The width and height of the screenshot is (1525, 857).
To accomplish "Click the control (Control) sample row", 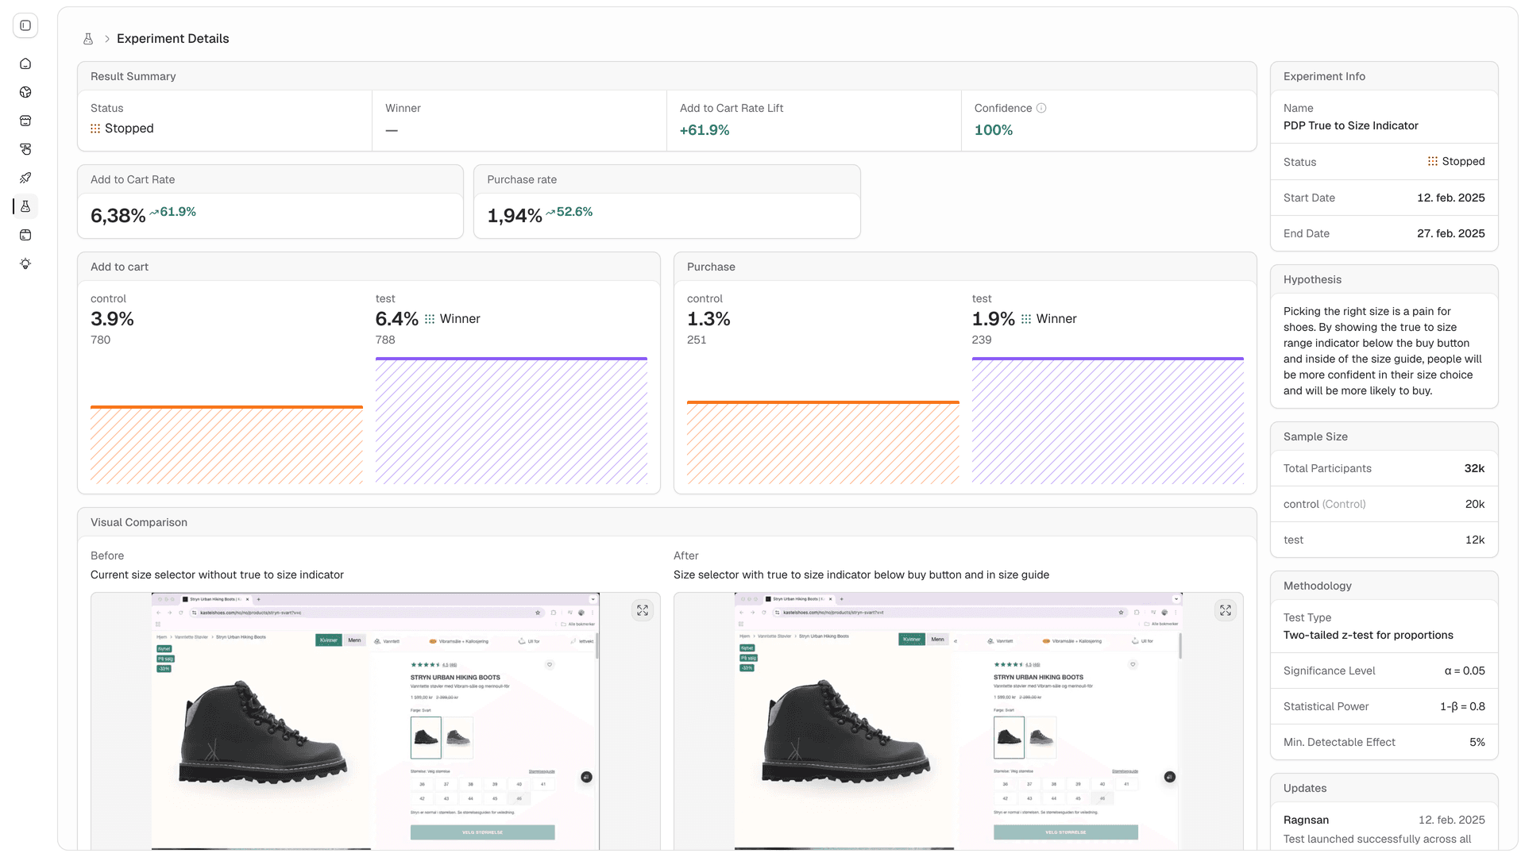I will click(1384, 504).
